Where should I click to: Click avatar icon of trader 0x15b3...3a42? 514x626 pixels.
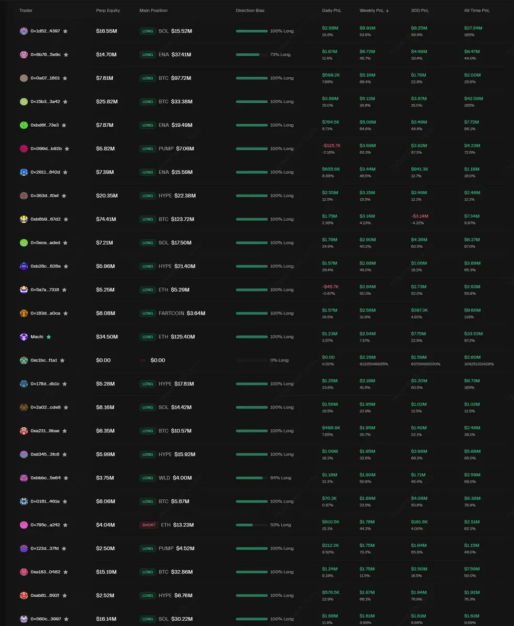point(23,102)
